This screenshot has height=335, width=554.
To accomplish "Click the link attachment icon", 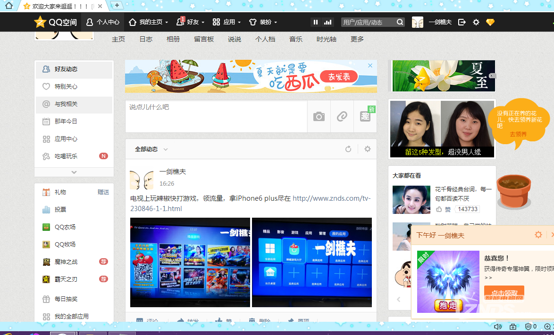I will coord(342,116).
